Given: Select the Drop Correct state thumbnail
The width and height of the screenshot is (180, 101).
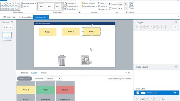Looking at the screenshot, I should (x=46, y=91).
